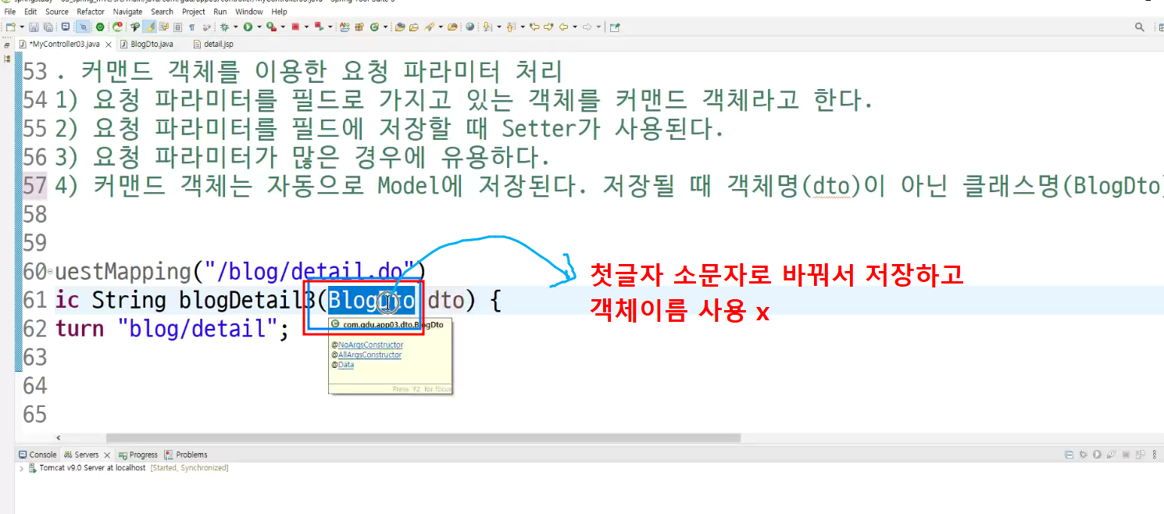The image size is (1164, 514).
Task: Click the Servers start play icon
Action: (1097, 455)
